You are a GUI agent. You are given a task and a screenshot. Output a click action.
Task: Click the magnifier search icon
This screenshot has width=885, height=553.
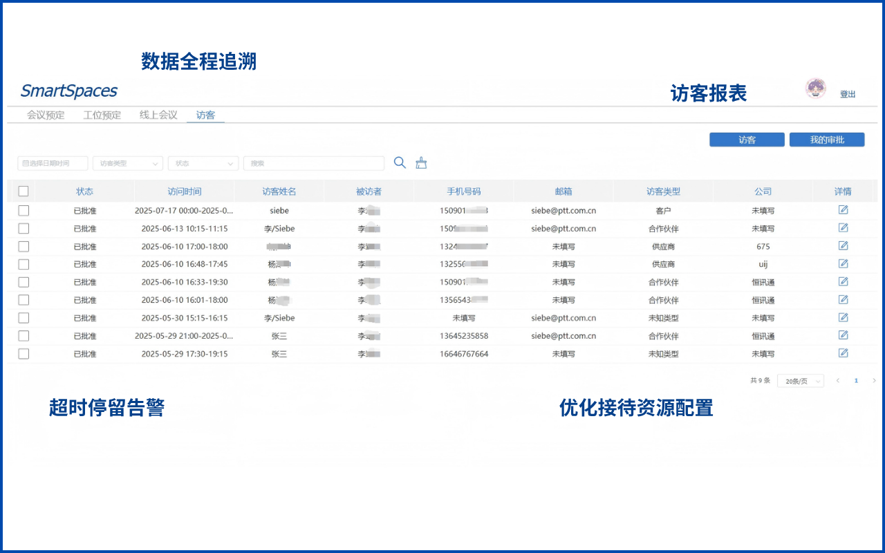[400, 162]
